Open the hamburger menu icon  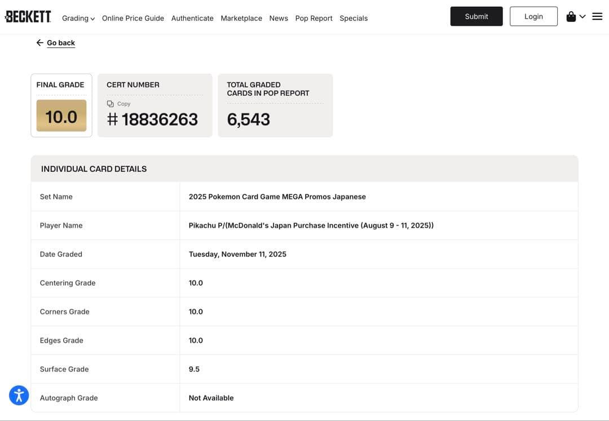(597, 16)
